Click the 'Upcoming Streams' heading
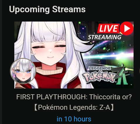140x124 pixels. tap(47, 9)
